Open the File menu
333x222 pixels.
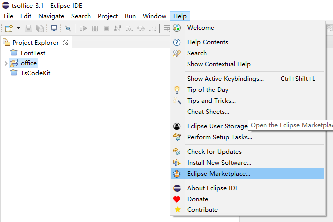coord(8,16)
